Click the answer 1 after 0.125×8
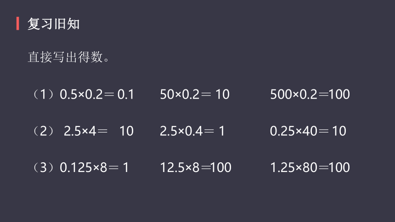 click(x=126, y=167)
